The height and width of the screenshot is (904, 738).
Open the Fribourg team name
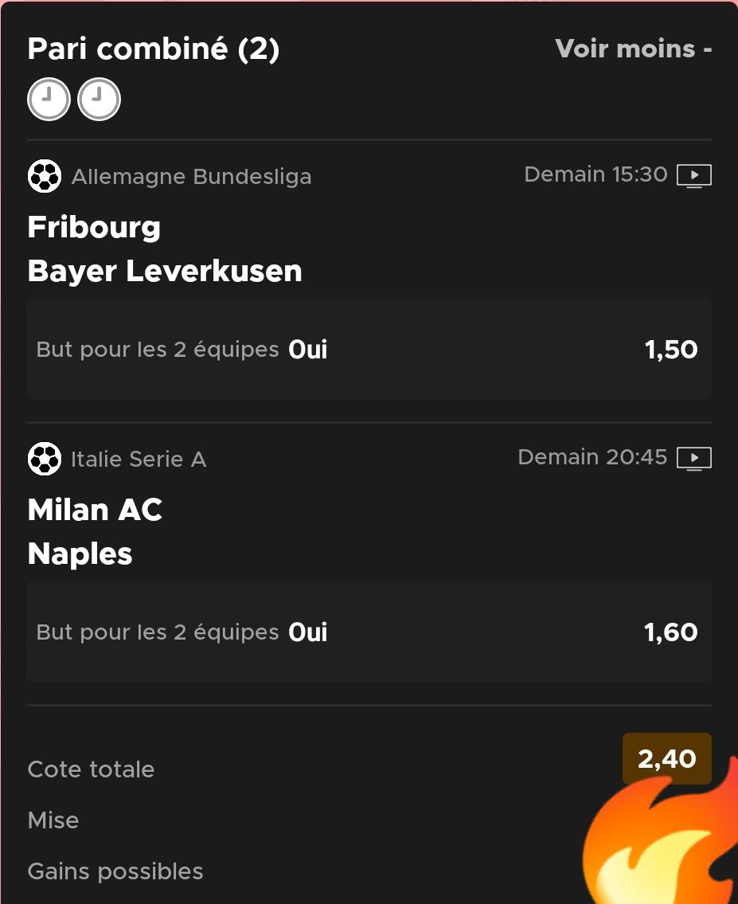tap(94, 227)
